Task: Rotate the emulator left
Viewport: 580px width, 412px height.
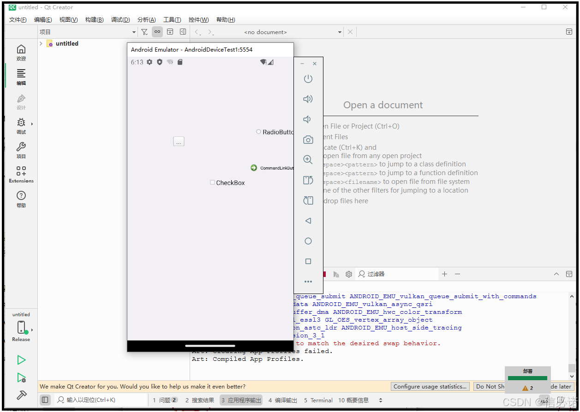Action: click(308, 180)
